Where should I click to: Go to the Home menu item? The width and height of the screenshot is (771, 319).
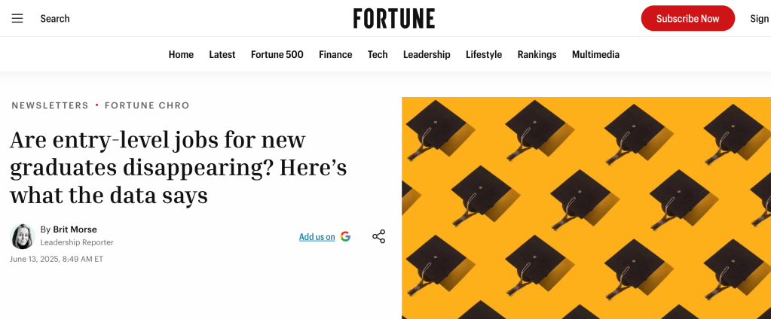tap(181, 54)
